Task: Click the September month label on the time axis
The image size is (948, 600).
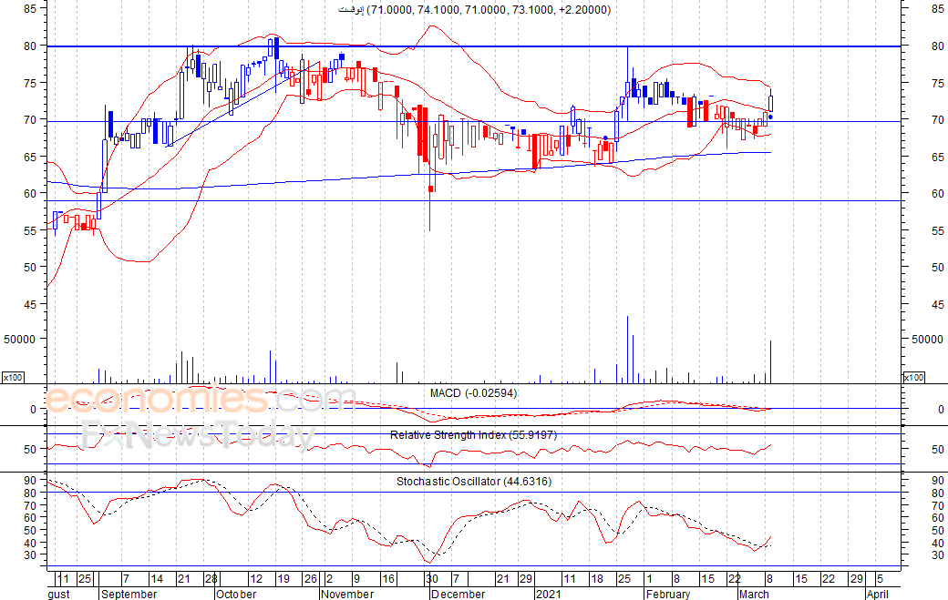Action: click(129, 594)
